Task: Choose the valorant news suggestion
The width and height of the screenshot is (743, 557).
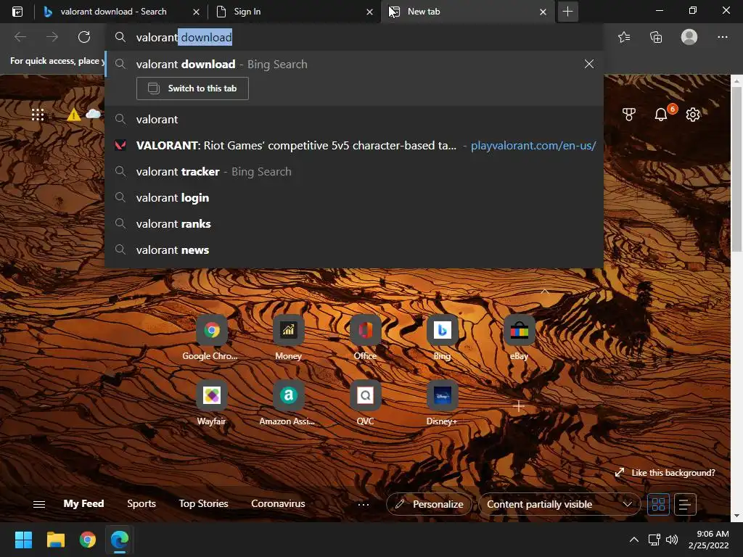Action: [354, 249]
